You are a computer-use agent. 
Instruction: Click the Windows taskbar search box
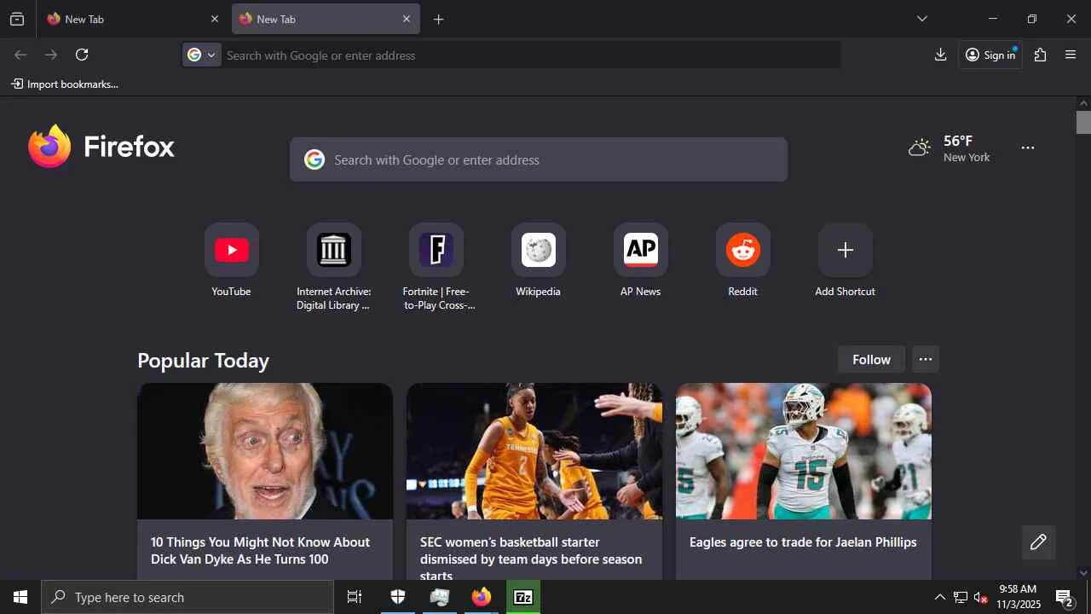[x=188, y=597]
